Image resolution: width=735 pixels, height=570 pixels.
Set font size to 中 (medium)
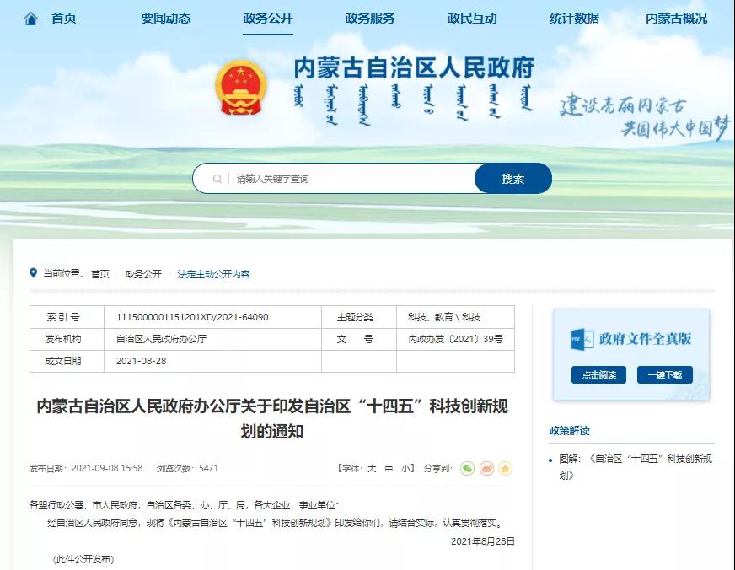tap(389, 468)
